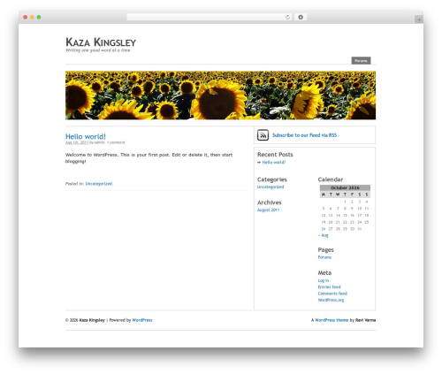
Task: Click the RSS feed icon
Action: (x=263, y=135)
